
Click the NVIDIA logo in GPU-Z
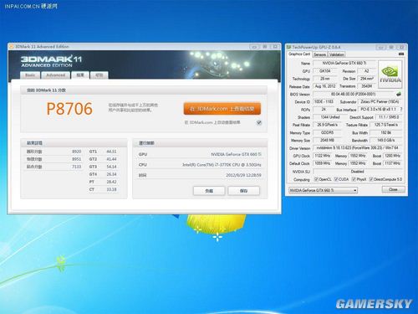[x=390, y=75]
